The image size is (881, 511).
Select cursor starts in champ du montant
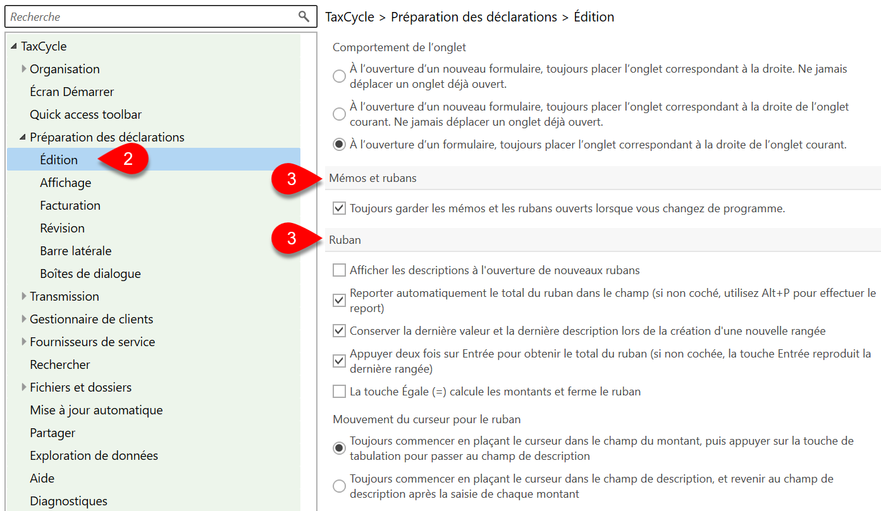point(339,448)
